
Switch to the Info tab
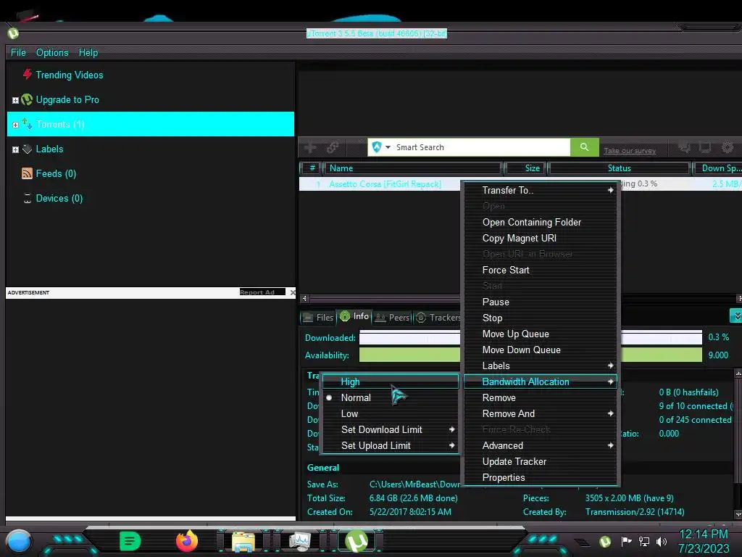coord(354,316)
